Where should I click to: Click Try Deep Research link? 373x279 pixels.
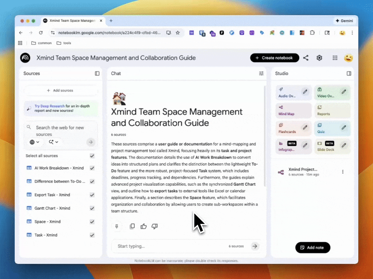50,106
